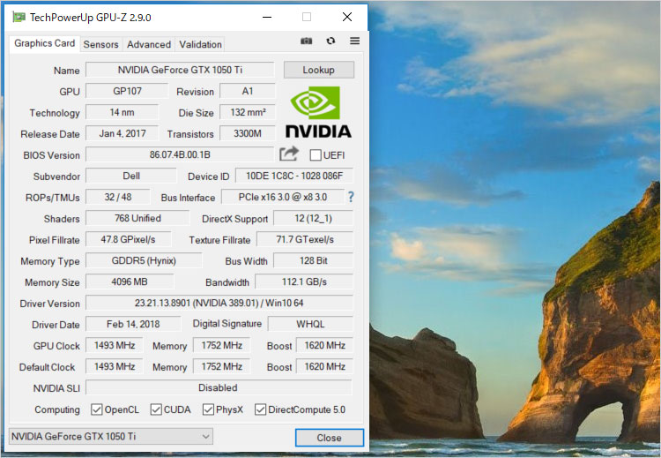661x458 pixels.
Task: Click the Memory Size field 4096 MB
Action: (x=130, y=282)
